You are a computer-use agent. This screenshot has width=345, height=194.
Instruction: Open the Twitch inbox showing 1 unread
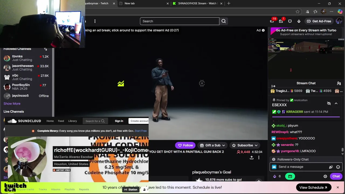pyautogui.click(x=281, y=21)
